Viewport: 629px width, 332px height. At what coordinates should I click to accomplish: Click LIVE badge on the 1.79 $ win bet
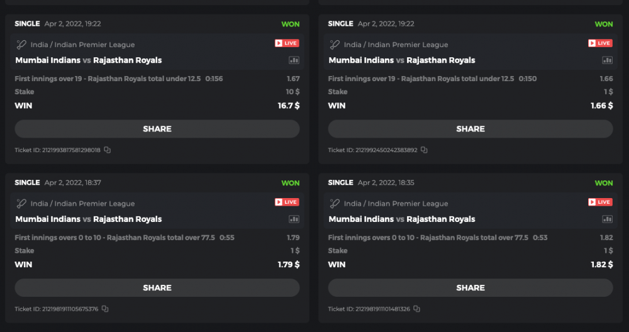[287, 202]
